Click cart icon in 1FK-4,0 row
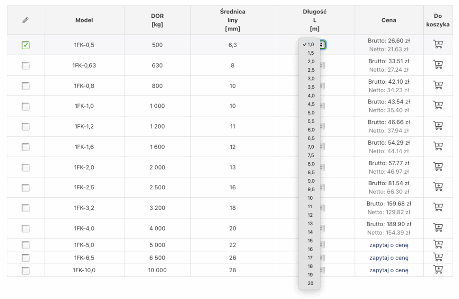This screenshot has height=299, width=459. click(437, 228)
